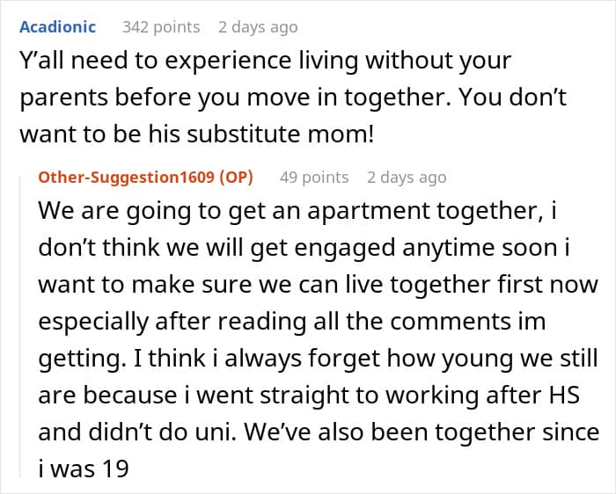Click the 49 points score
Viewport: 616px width, 494px height.
click(314, 177)
